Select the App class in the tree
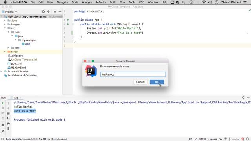This screenshot has height=141, width=251. coord(27,44)
